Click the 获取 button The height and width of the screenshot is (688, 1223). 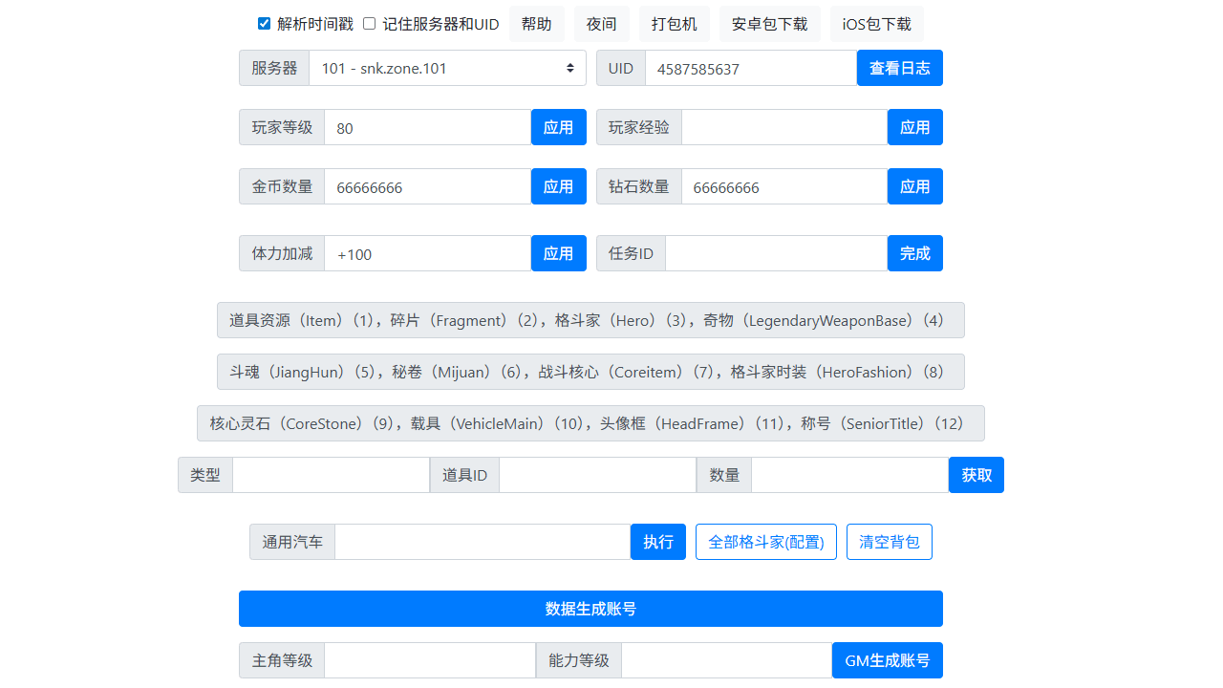tap(976, 474)
